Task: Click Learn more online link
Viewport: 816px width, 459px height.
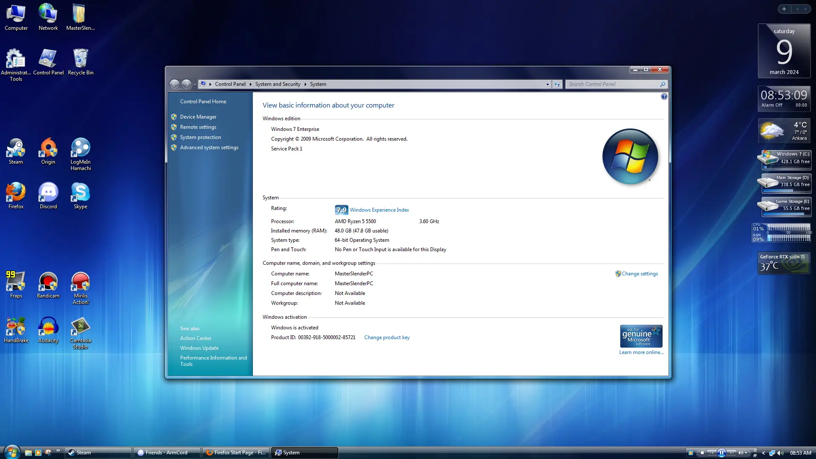Action: pos(641,352)
